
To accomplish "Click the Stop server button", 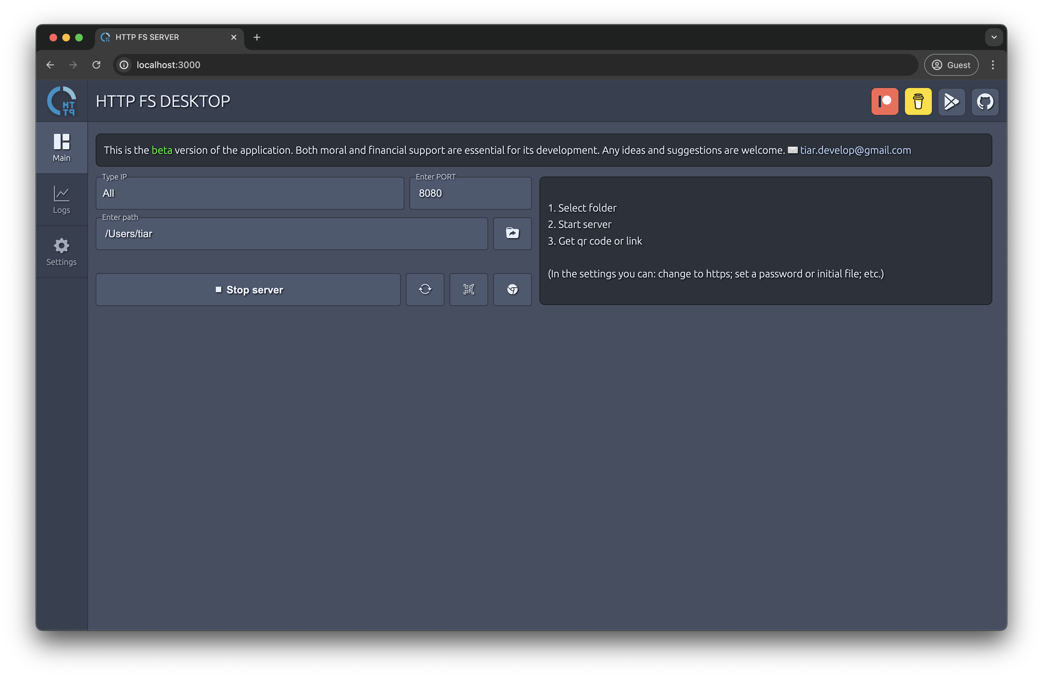I will click(x=248, y=290).
